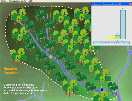Click the 5 % label above yellow bar
The height and width of the screenshot is (101, 132).
[x=112, y=36]
